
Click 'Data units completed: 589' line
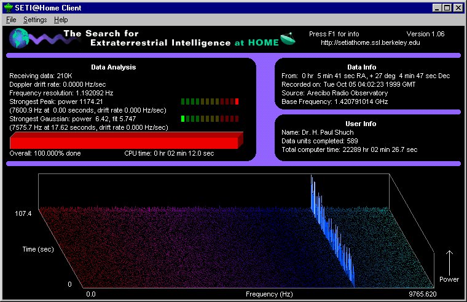pos(320,141)
